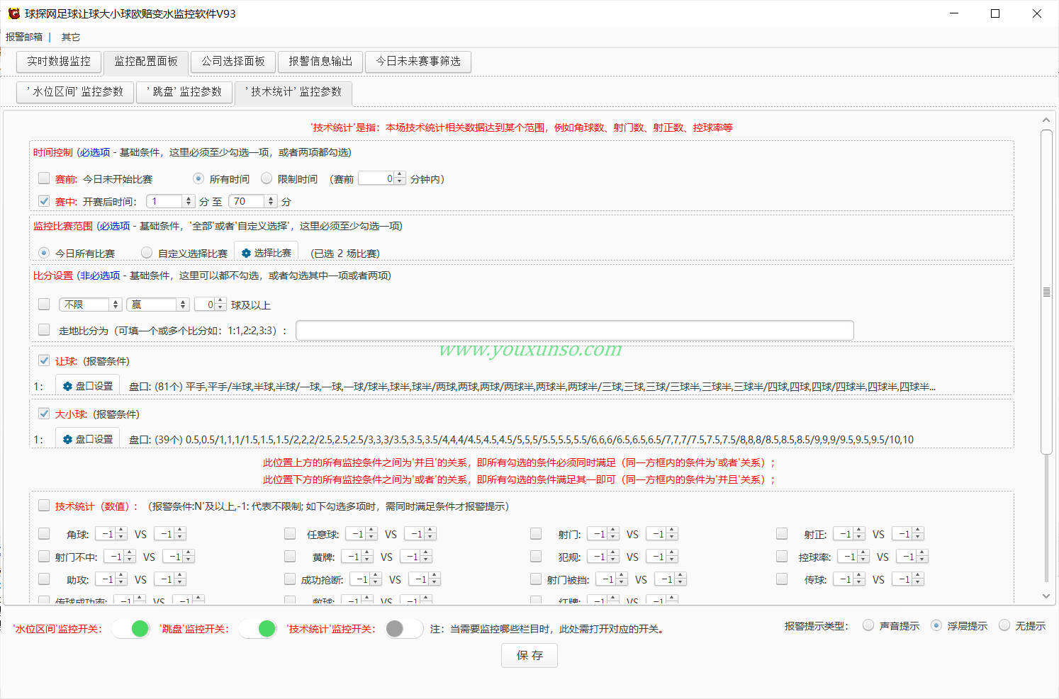Open the '跳盘' 监控参数 sub-tab

[x=184, y=92]
